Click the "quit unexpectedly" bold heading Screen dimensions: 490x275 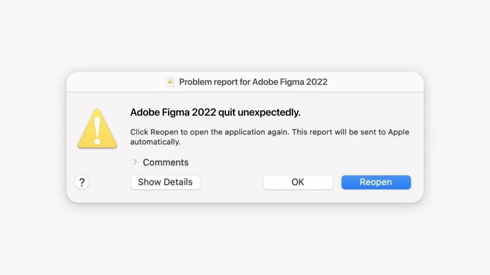[259, 112]
